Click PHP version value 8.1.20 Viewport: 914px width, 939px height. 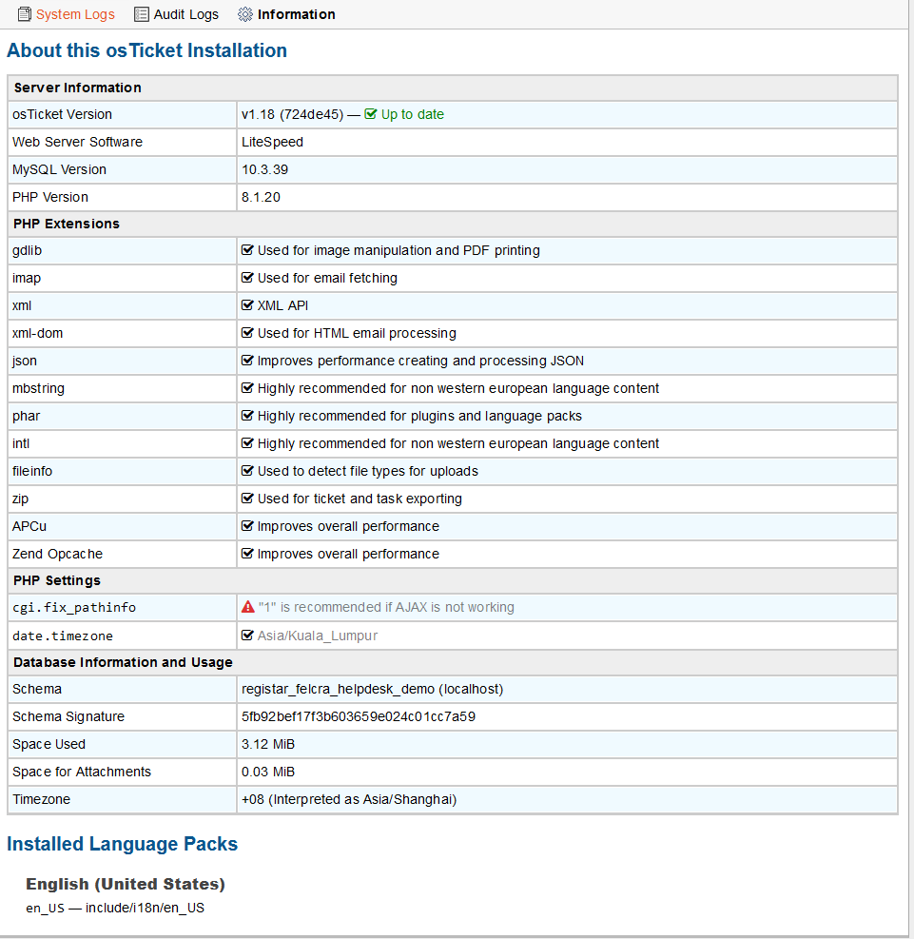261,197
